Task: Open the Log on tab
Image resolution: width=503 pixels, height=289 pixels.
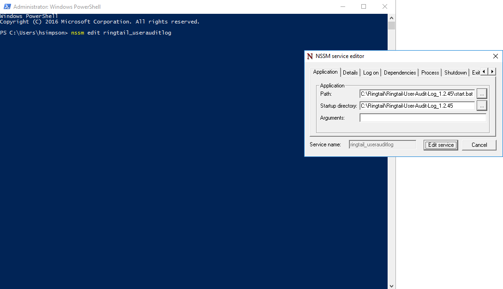Action: tap(371, 73)
